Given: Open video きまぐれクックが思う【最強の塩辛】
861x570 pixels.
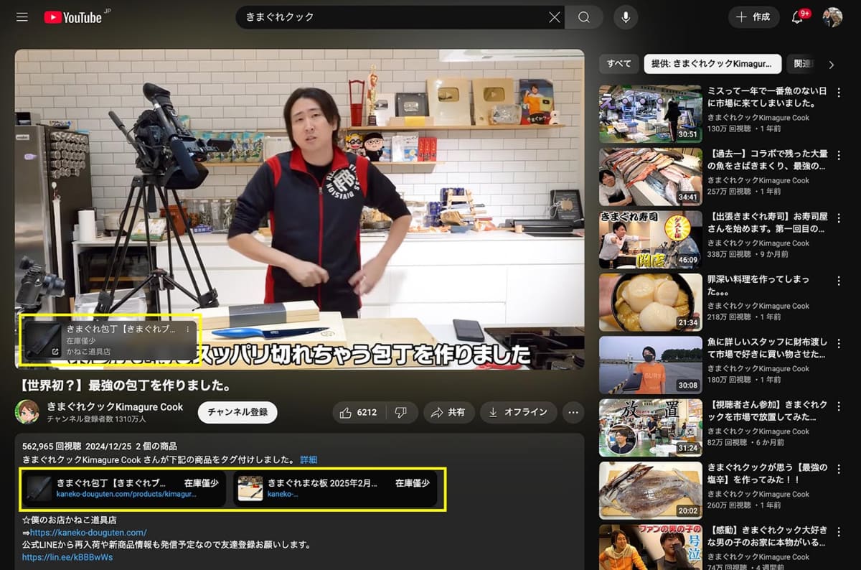Looking at the screenshot, I should pyautogui.click(x=768, y=473).
